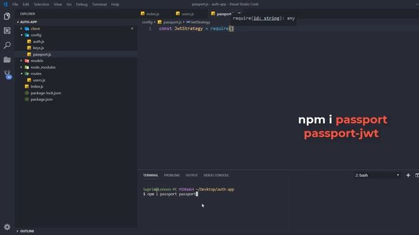Image resolution: width=419 pixels, height=235 pixels.
Task: Expand the node_modules folder arrow
Action: [x=22, y=67]
